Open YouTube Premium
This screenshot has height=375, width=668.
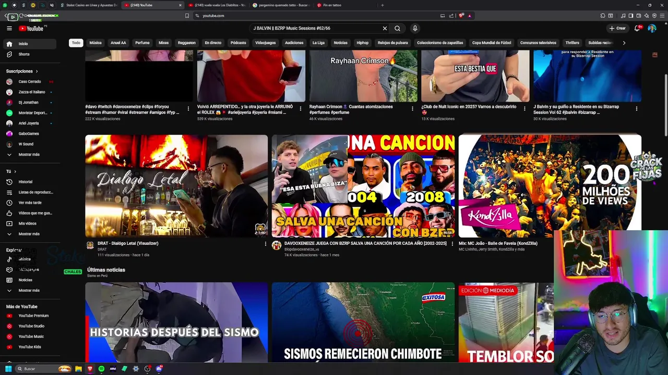30,316
